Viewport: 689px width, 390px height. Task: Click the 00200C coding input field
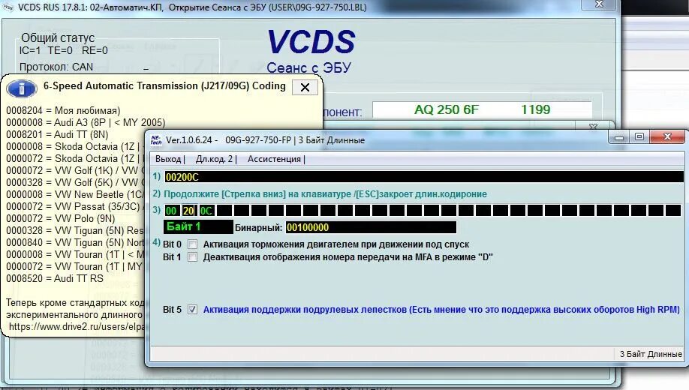(424, 177)
